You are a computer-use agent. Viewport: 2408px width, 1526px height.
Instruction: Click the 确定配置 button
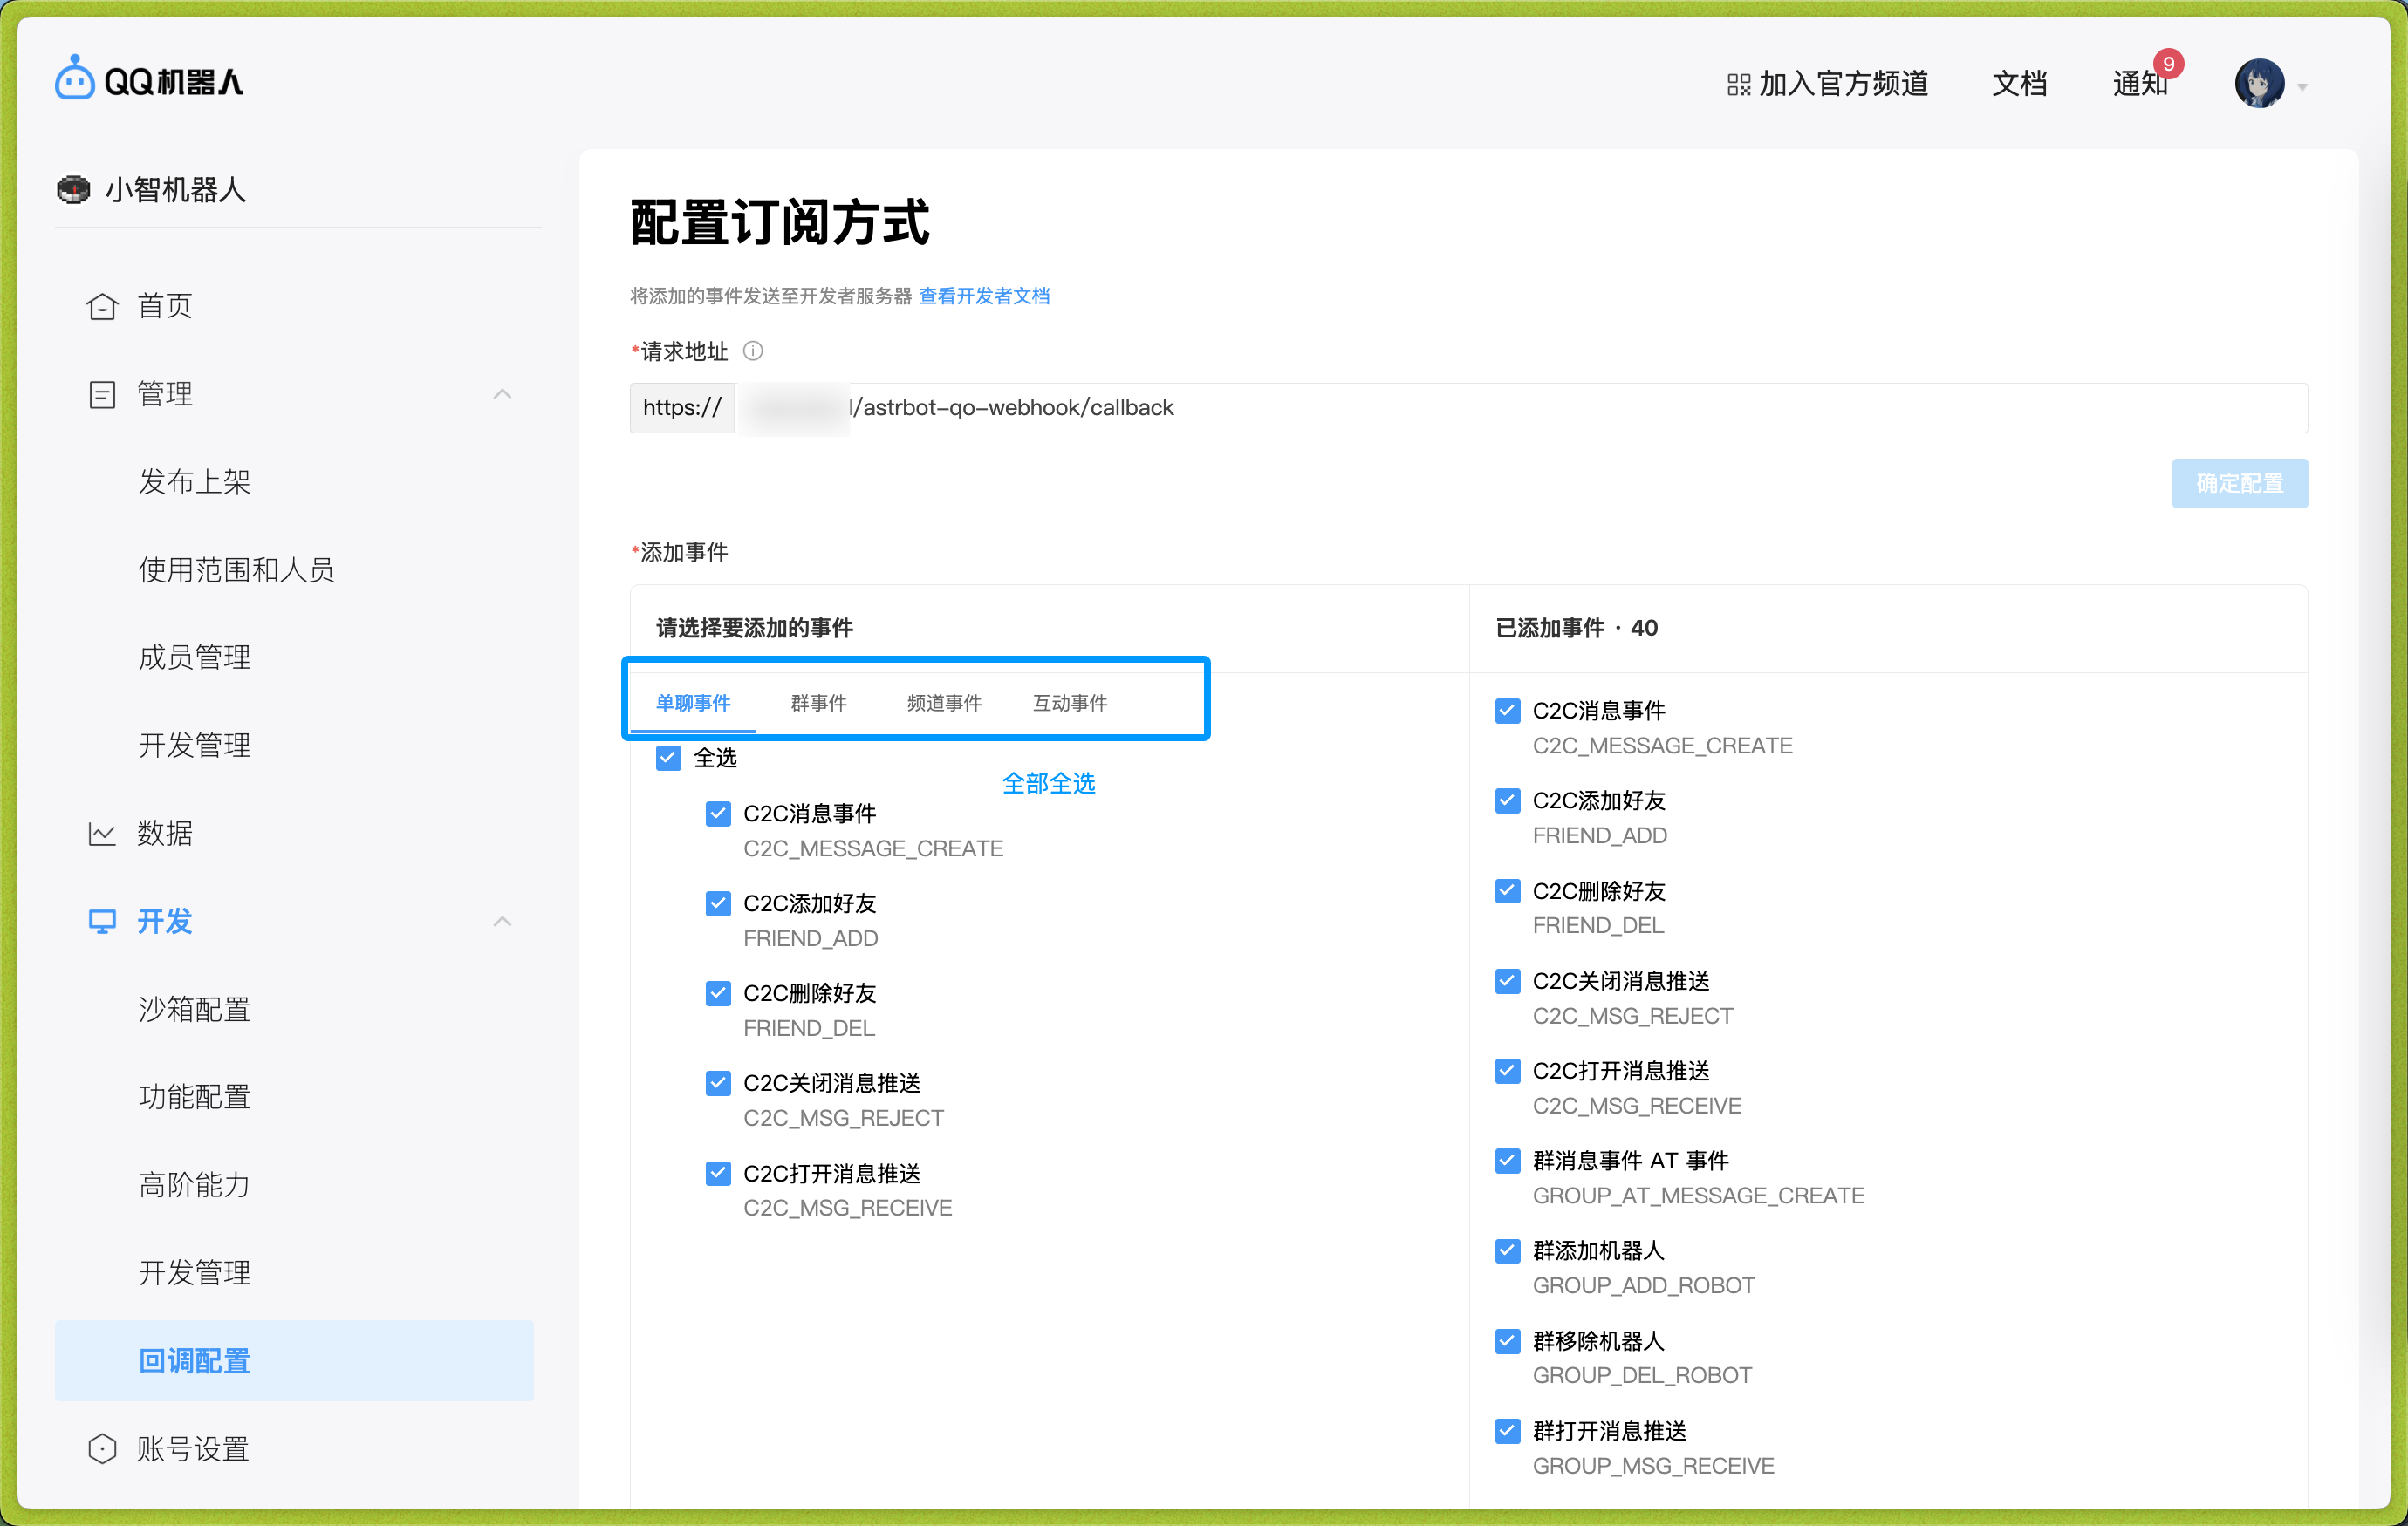(2239, 484)
